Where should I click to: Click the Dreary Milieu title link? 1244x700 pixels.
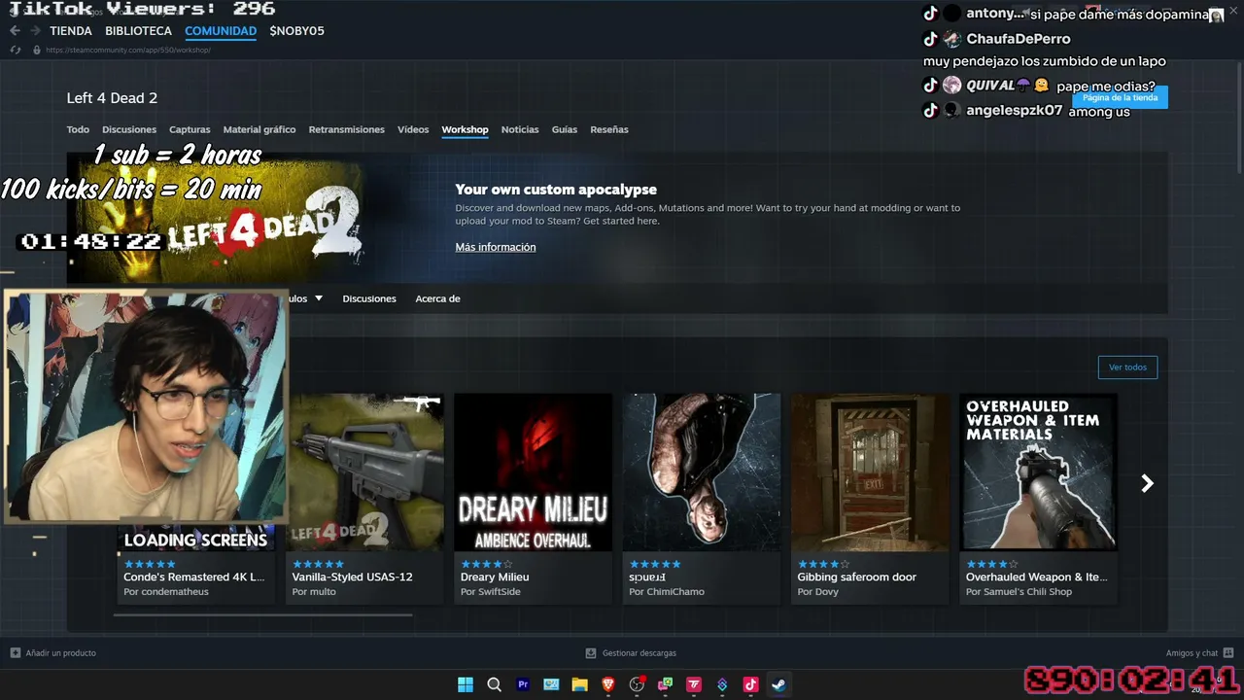(x=495, y=577)
